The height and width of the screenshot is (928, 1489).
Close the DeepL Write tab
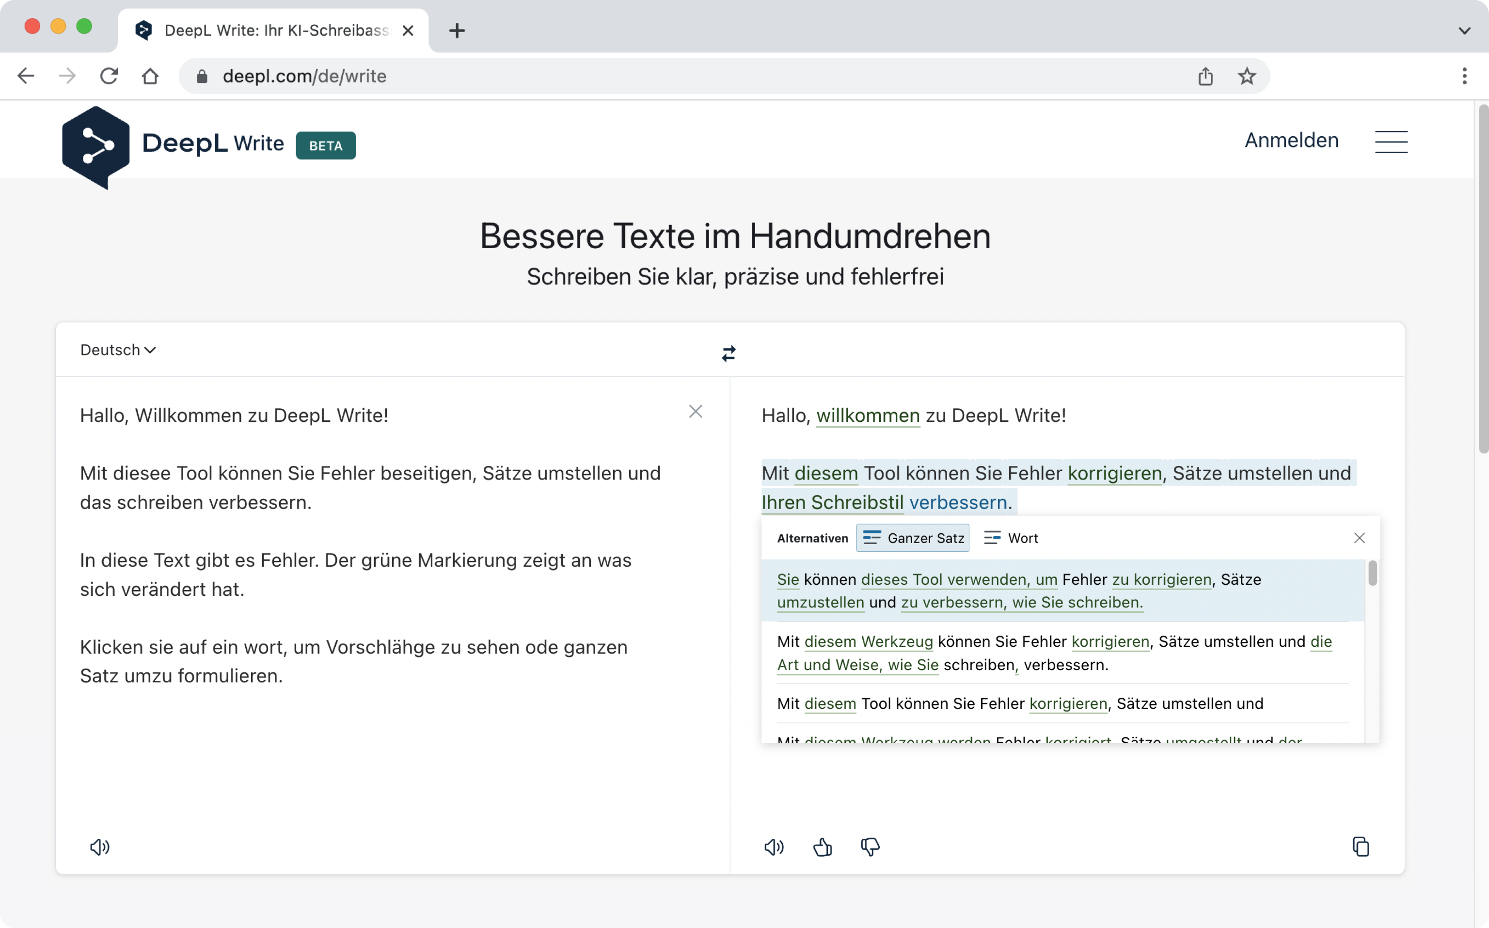407,31
